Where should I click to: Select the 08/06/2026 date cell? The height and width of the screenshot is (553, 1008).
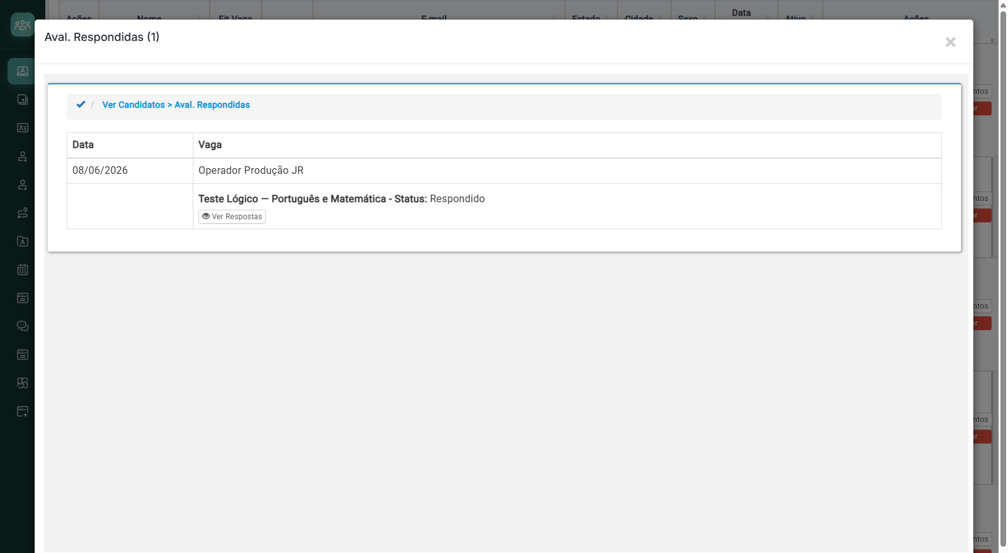click(x=130, y=171)
